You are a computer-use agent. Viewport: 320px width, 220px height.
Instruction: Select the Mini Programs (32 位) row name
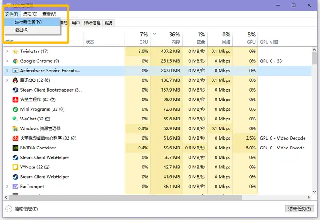42,109
